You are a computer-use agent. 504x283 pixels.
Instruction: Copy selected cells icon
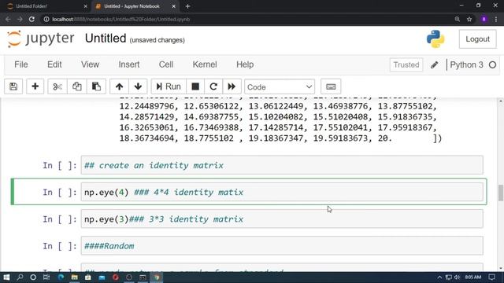(x=77, y=86)
